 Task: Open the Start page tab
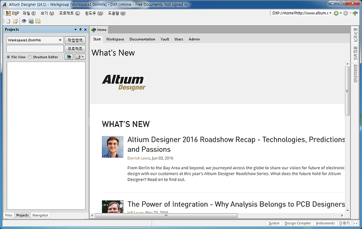(97, 39)
